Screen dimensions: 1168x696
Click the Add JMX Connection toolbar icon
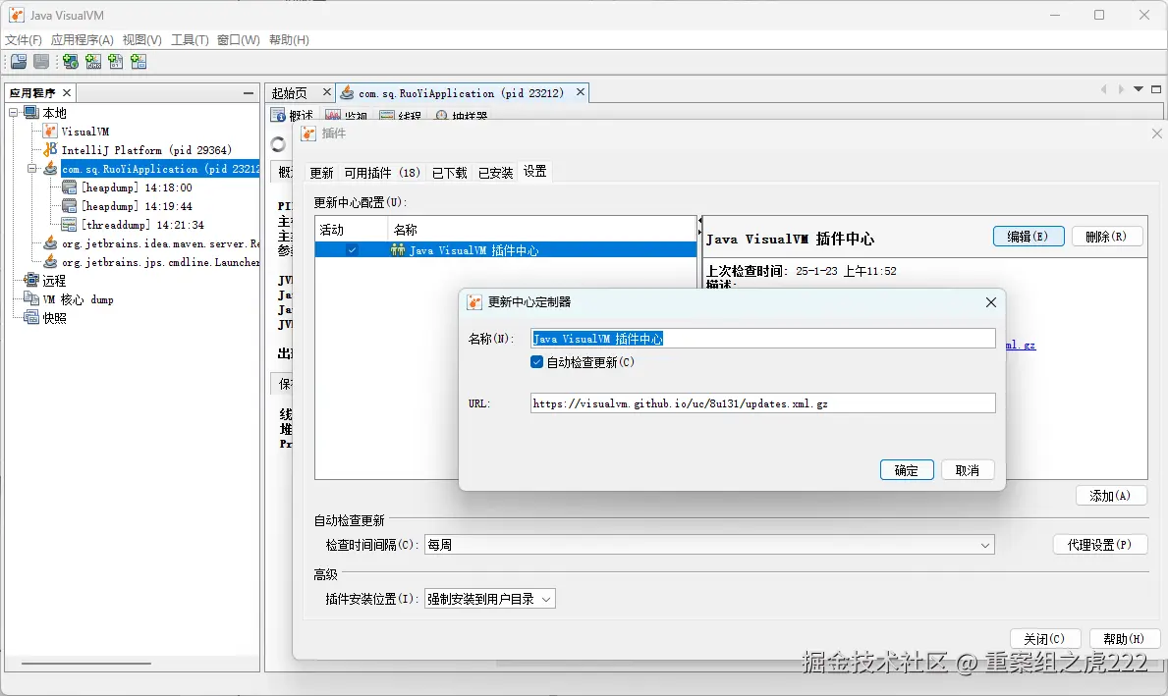92,61
